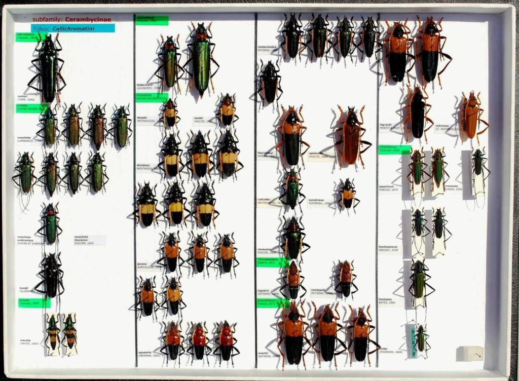Click the loose pinned label in bottom-right corner
This screenshot has height=381, width=519.
[469, 353]
